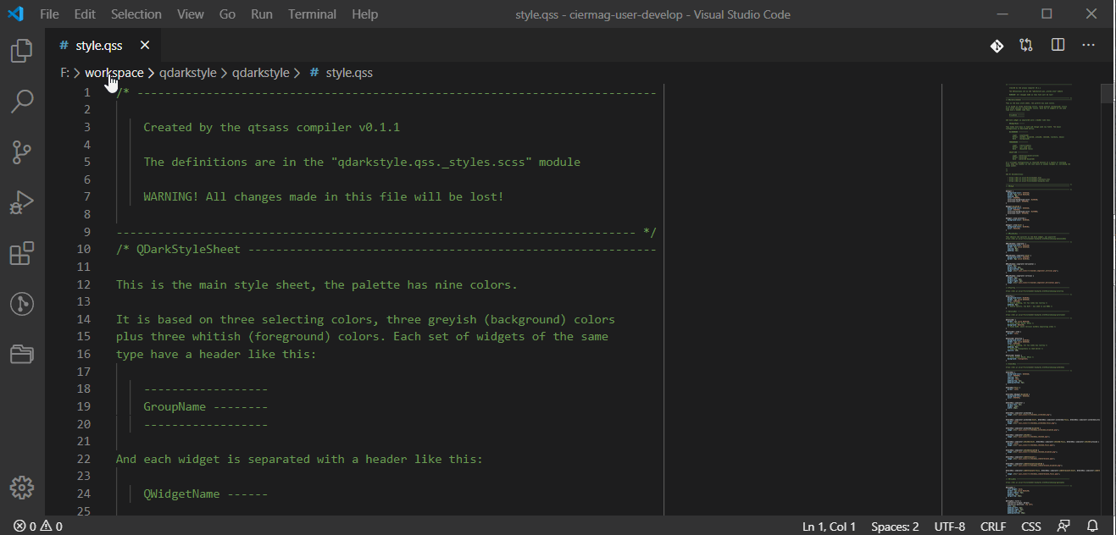
Task: Open the Source Control view
Action: pyautogui.click(x=21, y=152)
